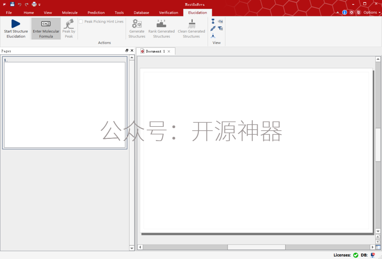The image size is (382, 259).
Task: Minimize the MestReNova window
Action: pos(353,4)
